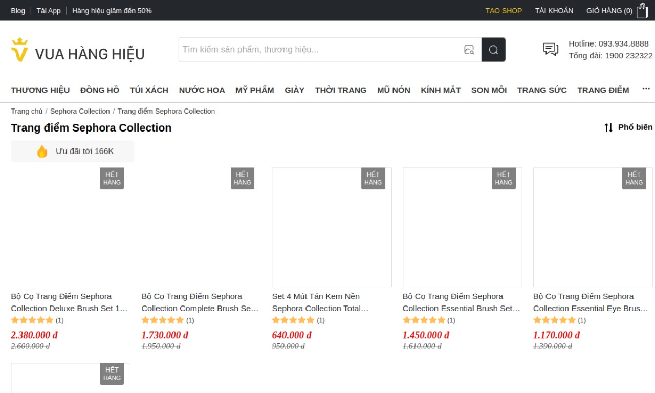
Task: Click the Complete Brush Set image area
Action: [201, 227]
